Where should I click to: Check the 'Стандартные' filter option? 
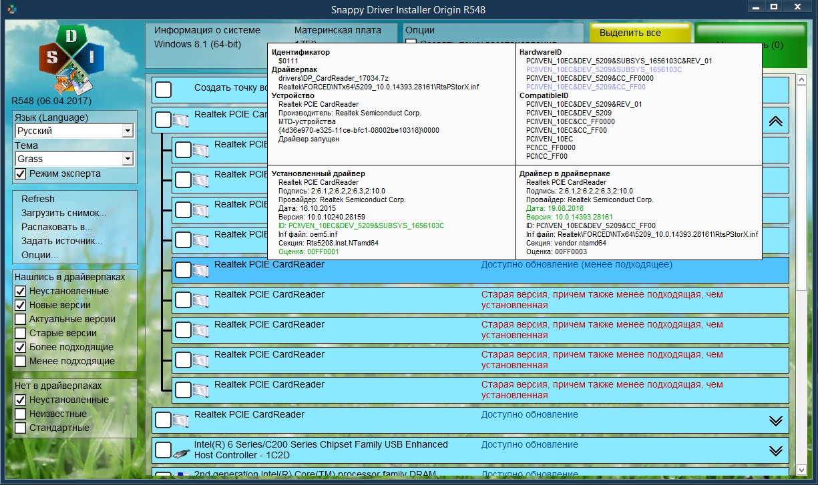(21, 428)
